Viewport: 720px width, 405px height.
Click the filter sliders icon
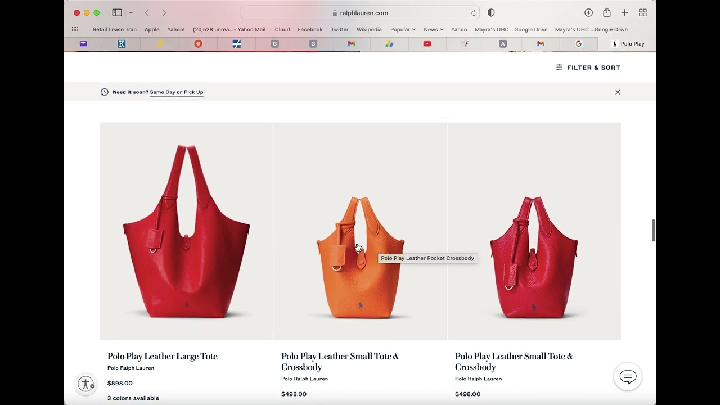tap(559, 67)
